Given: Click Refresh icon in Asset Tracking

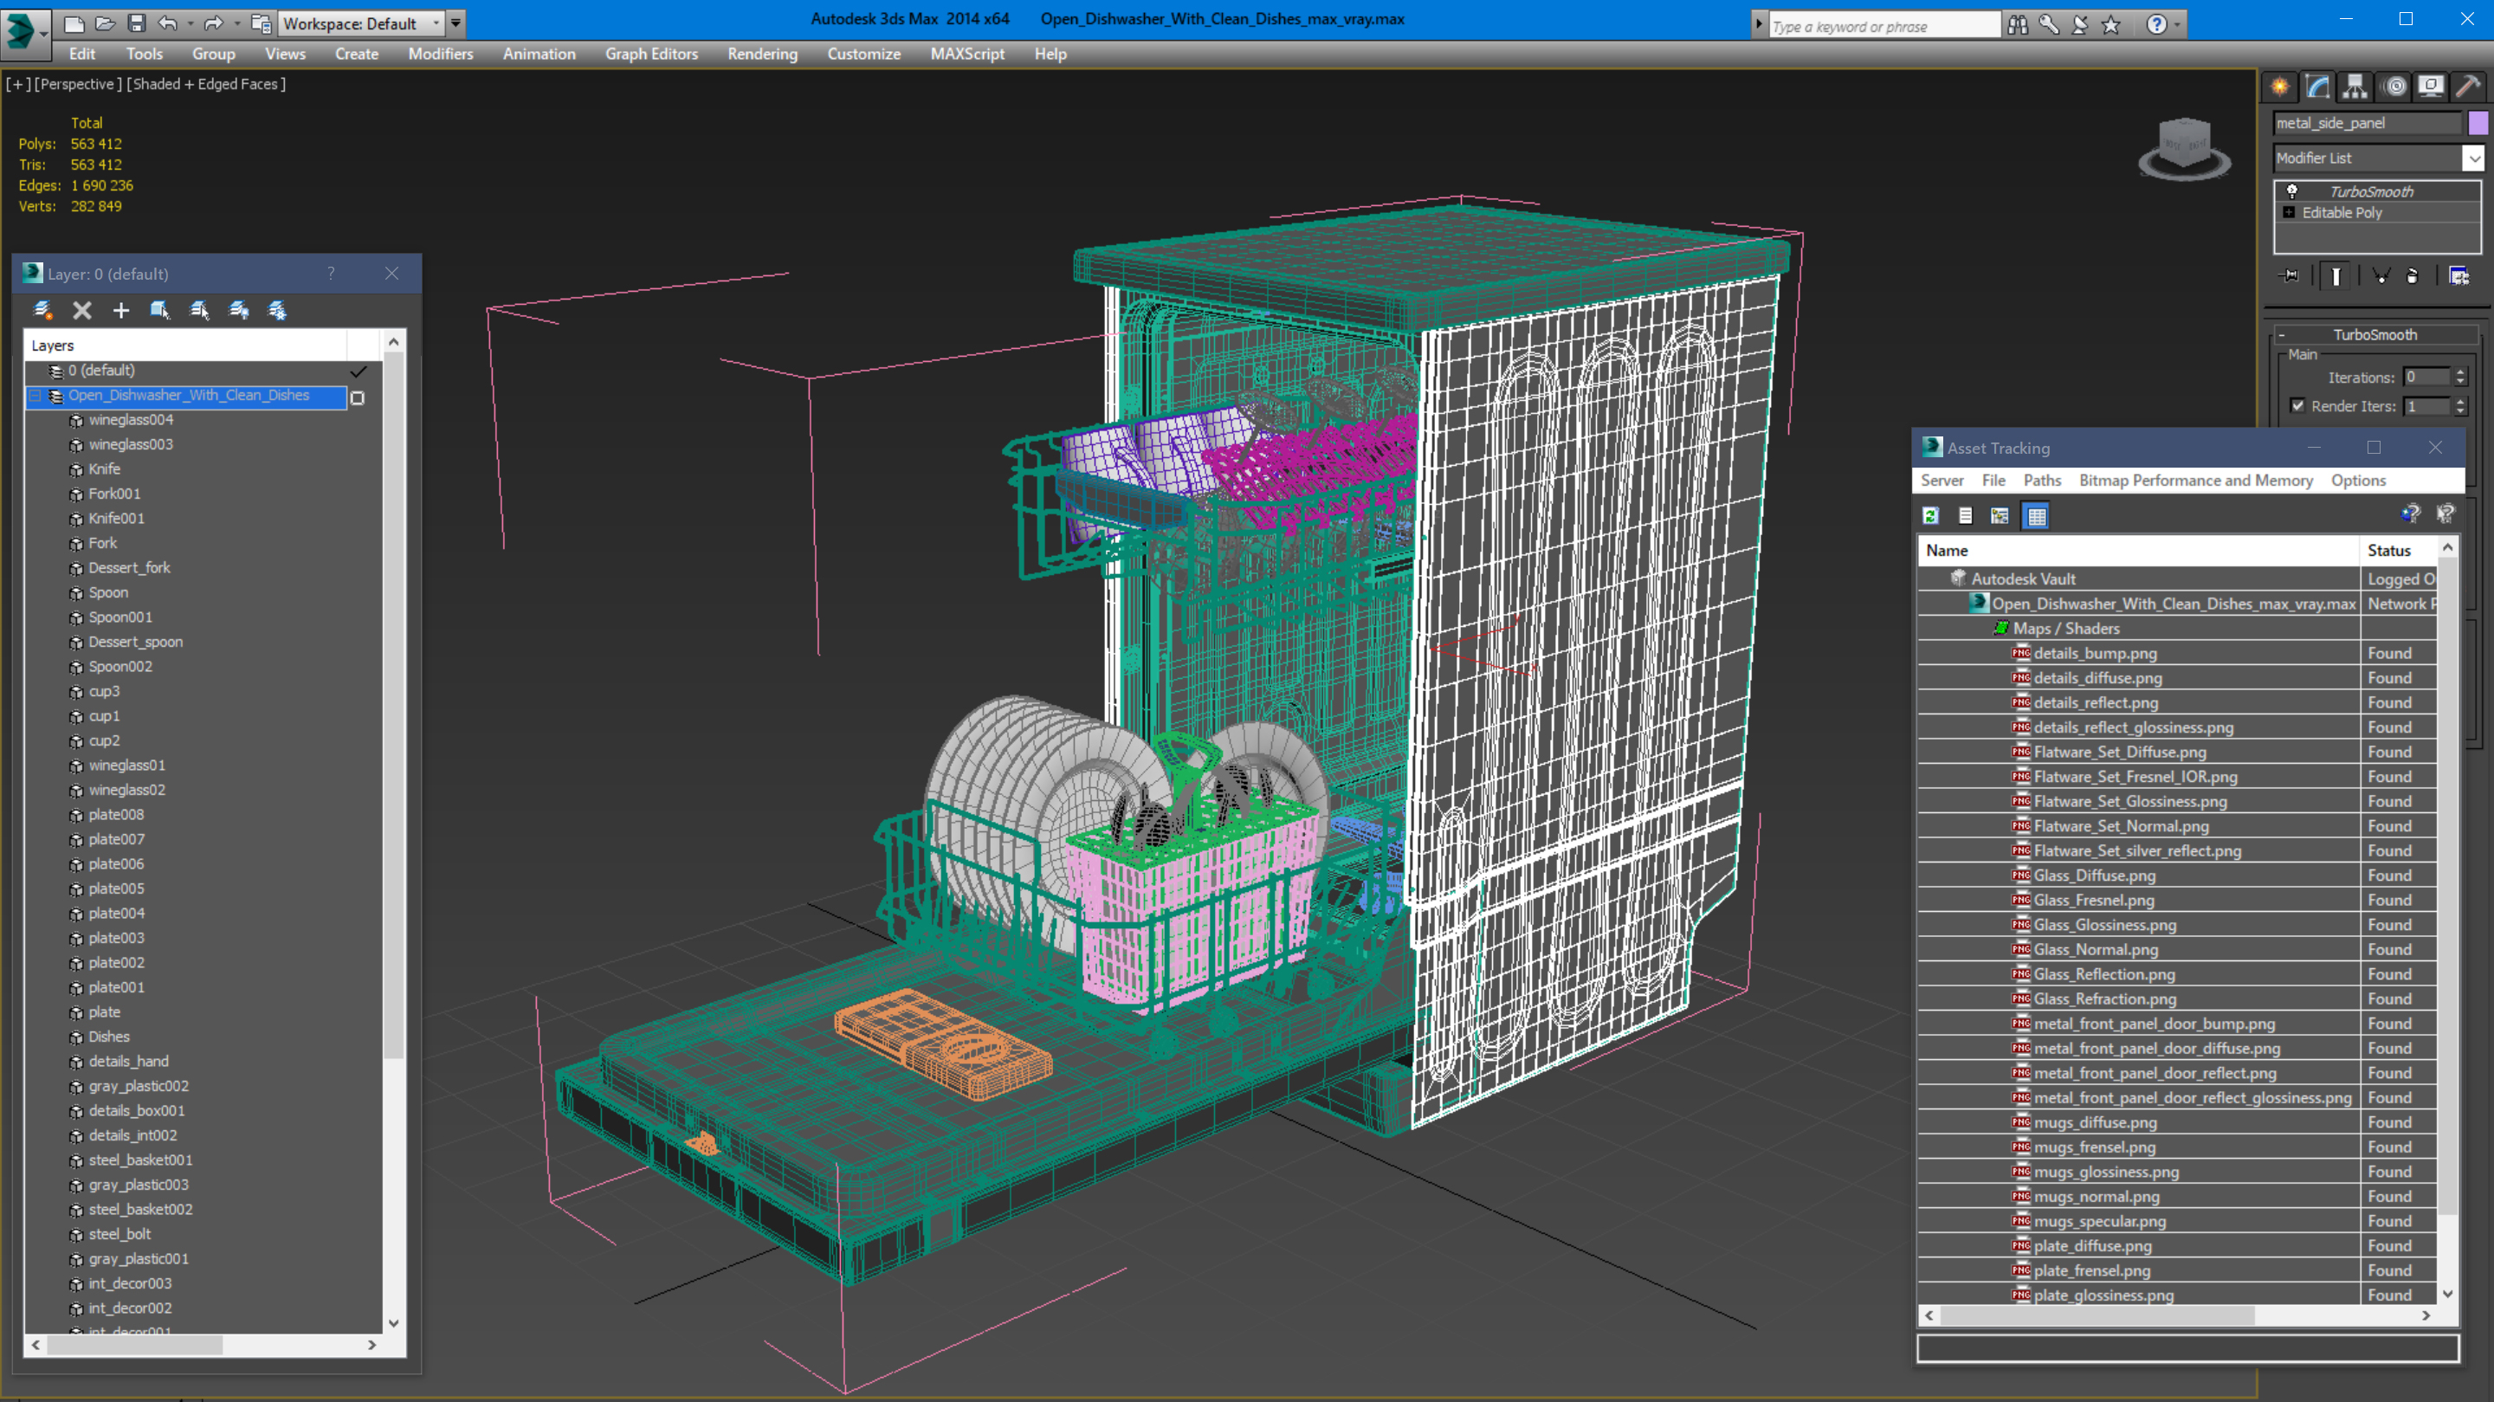Looking at the screenshot, I should pos(1930,516).
